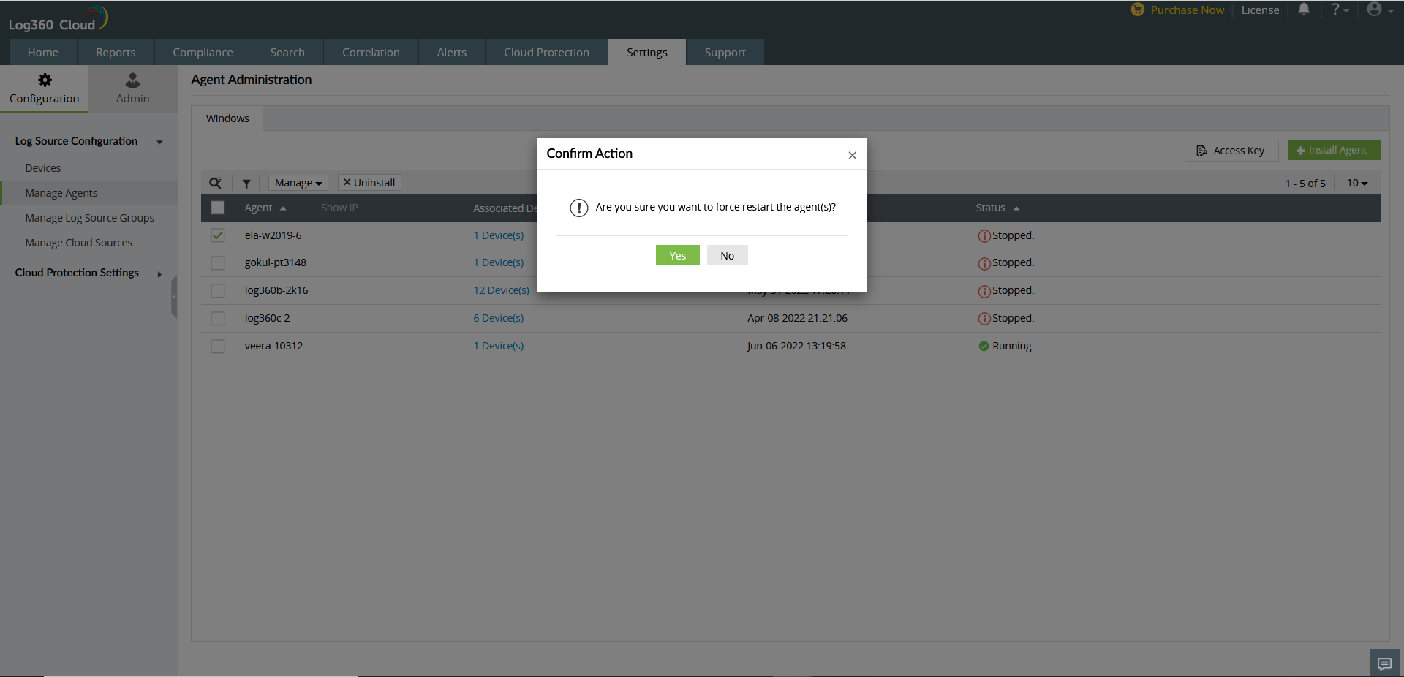Open the chat support icon
This screenshot has width=1404, height=677.
(x=1384, y=664)
